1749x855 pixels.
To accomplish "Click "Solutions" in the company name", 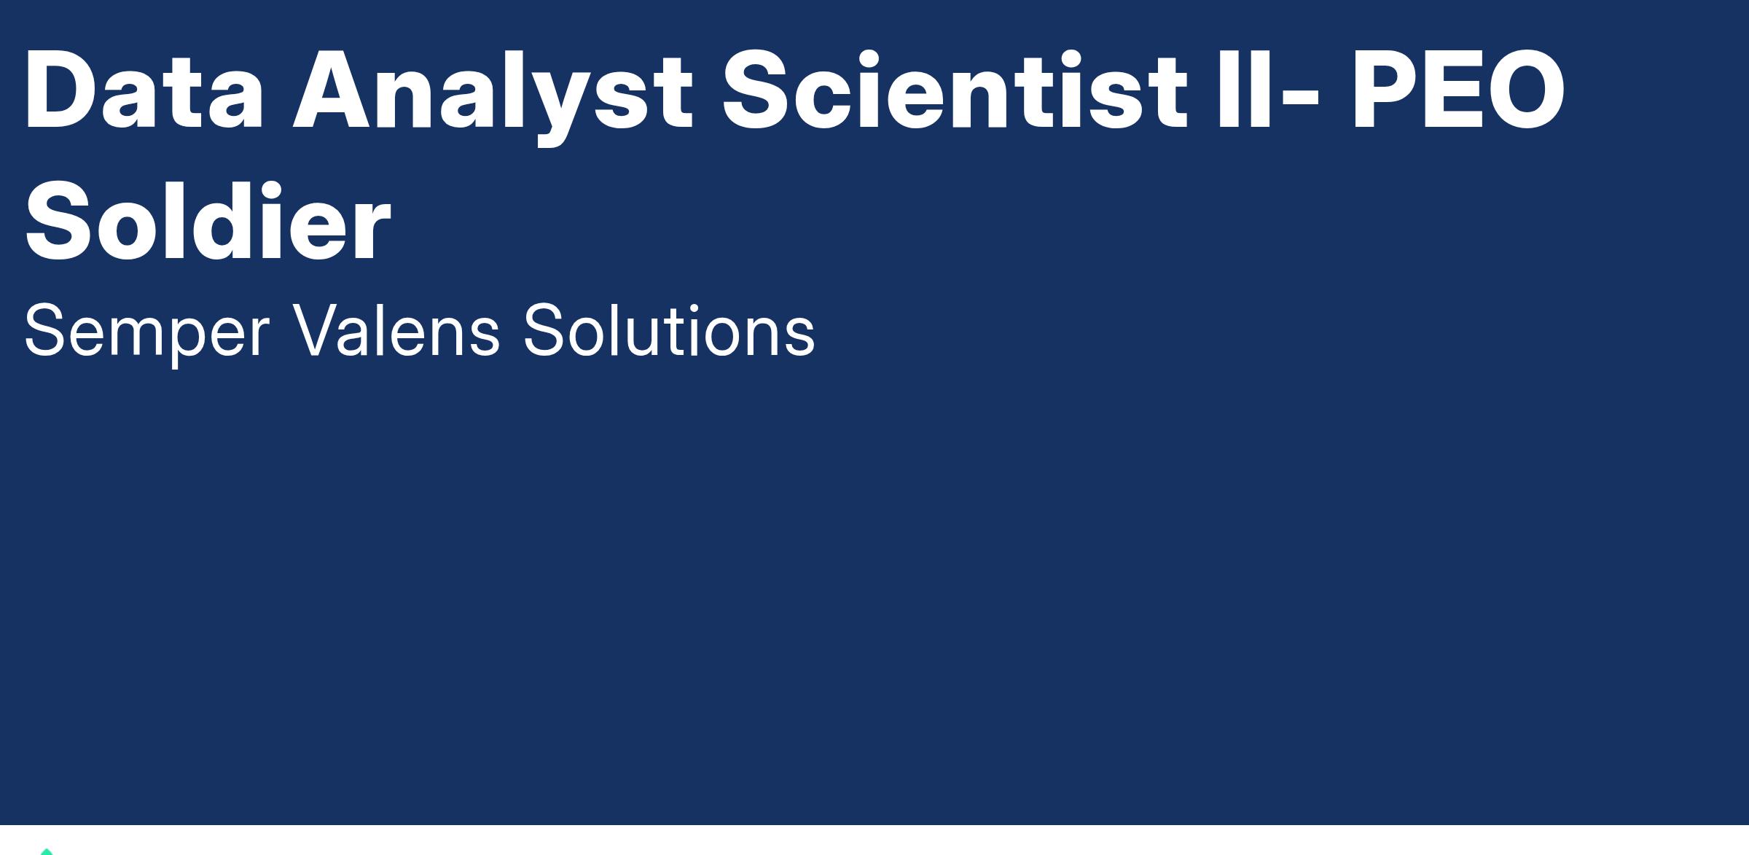I will 669,332.
